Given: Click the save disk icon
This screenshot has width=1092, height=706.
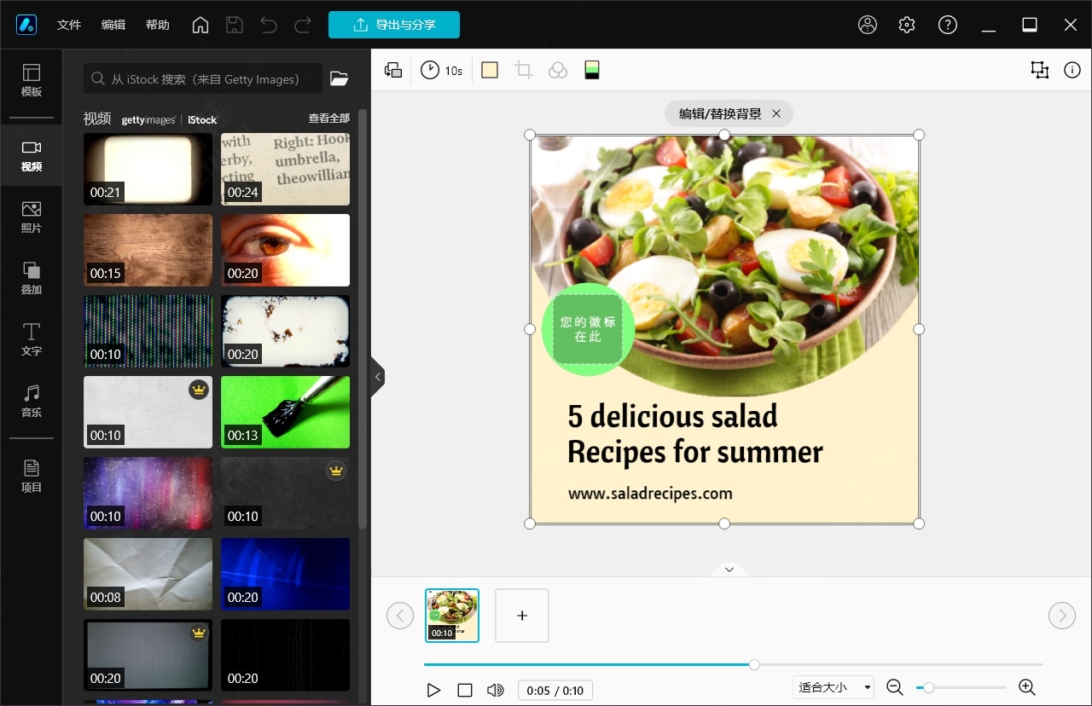Looking at the screenshot, I should (x=235, y=25).
